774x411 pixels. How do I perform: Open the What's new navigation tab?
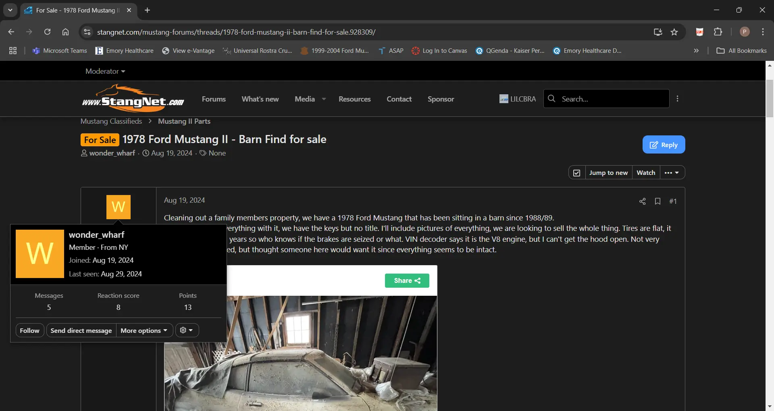point(260,99)
